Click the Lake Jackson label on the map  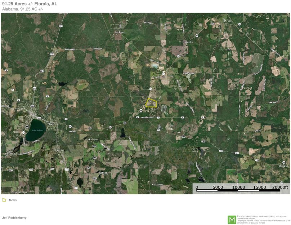tap(37, 130)
